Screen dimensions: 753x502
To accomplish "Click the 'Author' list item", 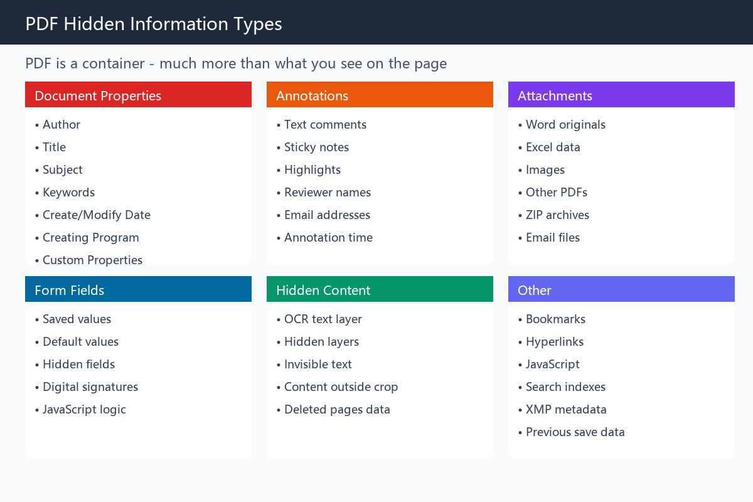I will pos(58,124).
